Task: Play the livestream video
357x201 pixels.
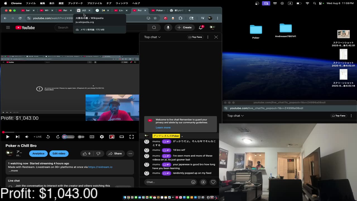Action: [x=8, y=137]
